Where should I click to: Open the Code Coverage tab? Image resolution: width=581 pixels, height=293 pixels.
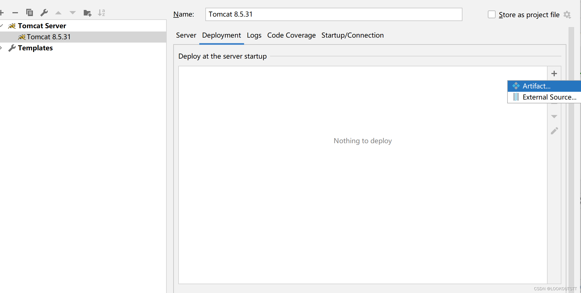pyautogui.click(x=291, y=35)
